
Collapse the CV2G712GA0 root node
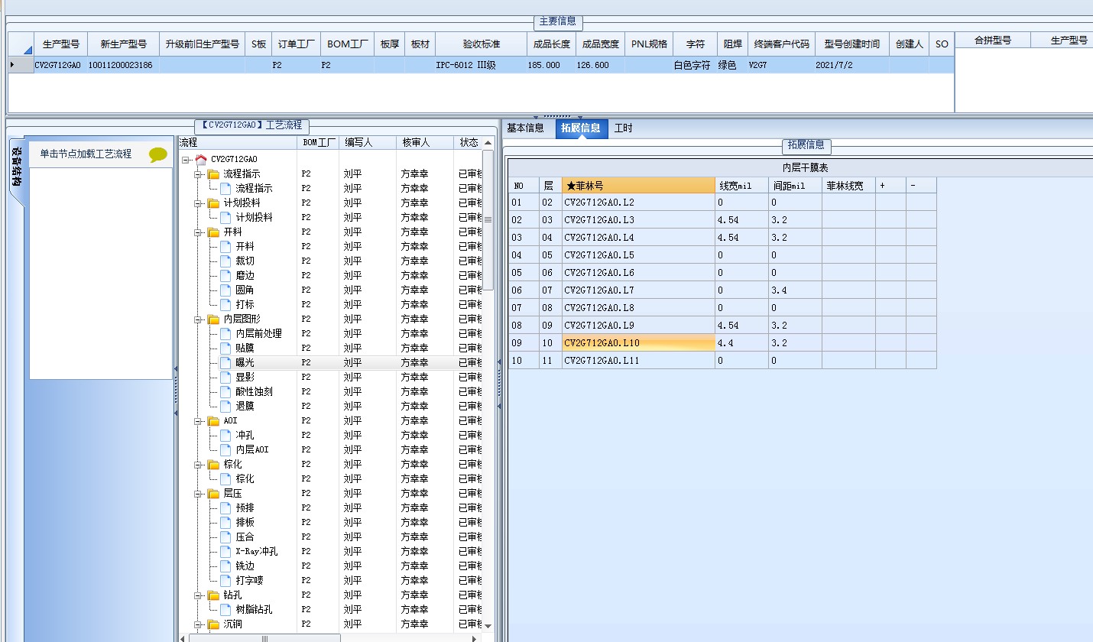coord(186,160)
